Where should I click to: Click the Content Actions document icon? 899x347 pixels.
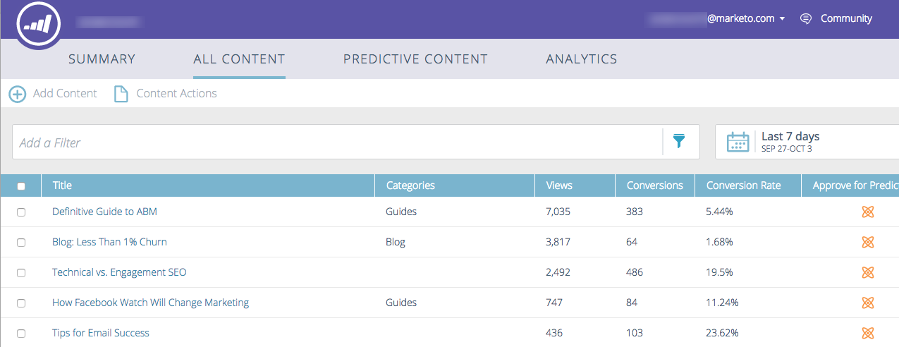click(x=121, y=94)
